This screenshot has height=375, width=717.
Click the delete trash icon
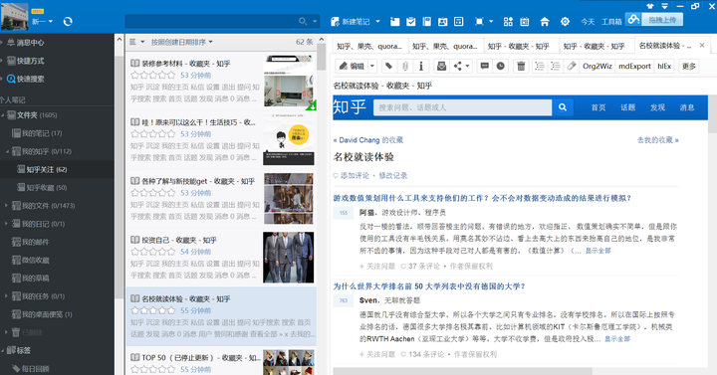click(x=521, y=67)
